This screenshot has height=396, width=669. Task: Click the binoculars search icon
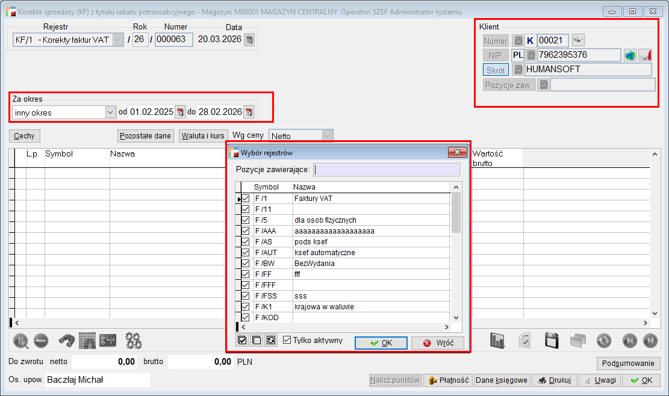tap(66, 341)
